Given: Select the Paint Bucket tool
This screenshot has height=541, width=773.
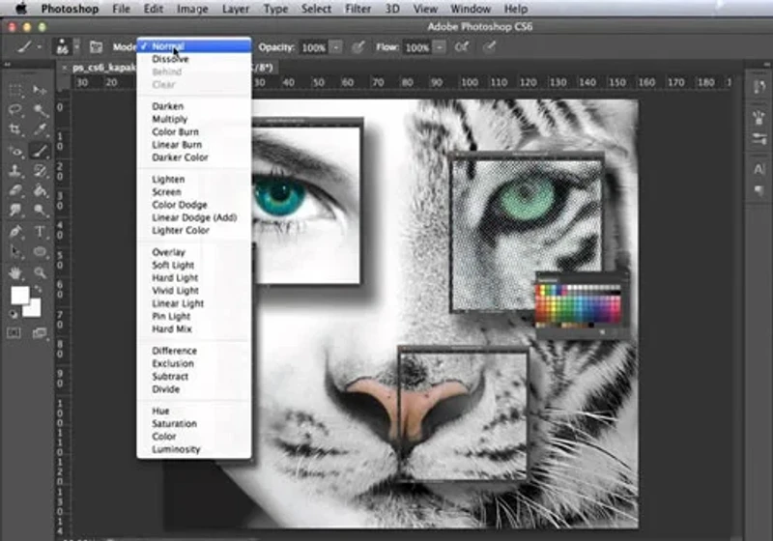Looking at the screenshot, I should coord(40,189).
